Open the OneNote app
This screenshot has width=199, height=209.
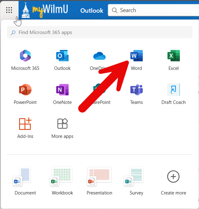point(62,94)
